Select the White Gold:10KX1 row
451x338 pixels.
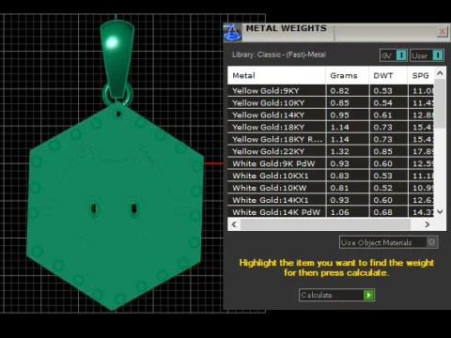click(x=331, y=176)
